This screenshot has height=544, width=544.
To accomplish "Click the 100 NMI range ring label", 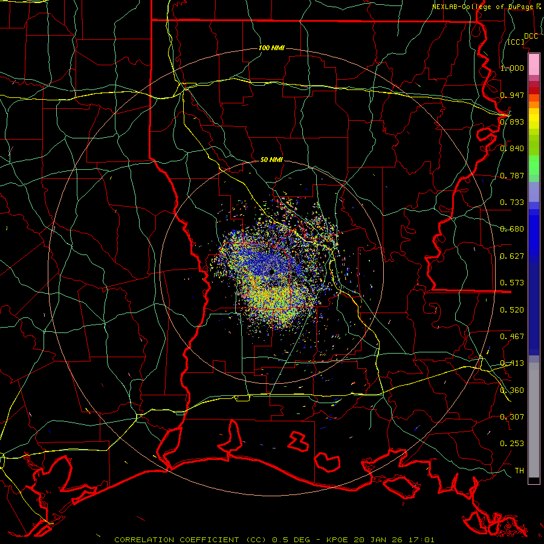I will [271, 48].
